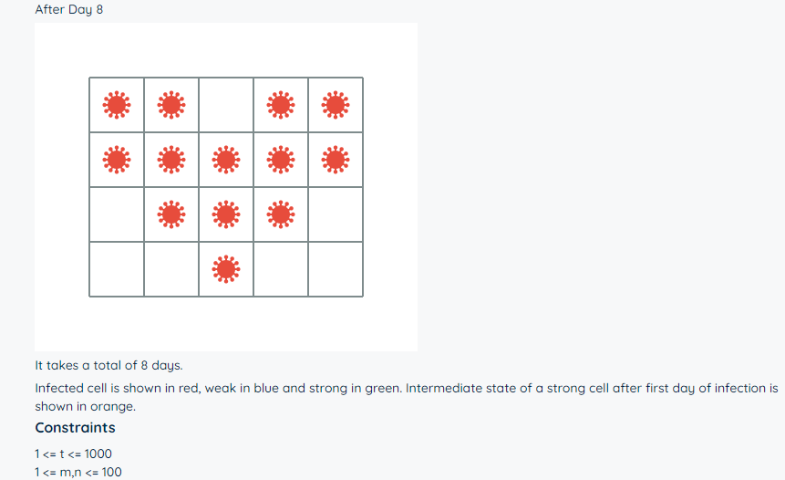This screenshot has width=785, height=480.
Task: Click virus icon in second row, first column
Action: 117,160
